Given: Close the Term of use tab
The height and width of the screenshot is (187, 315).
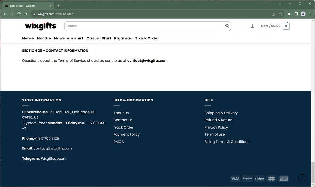Looking at the screenshot, I should point(50,6).
